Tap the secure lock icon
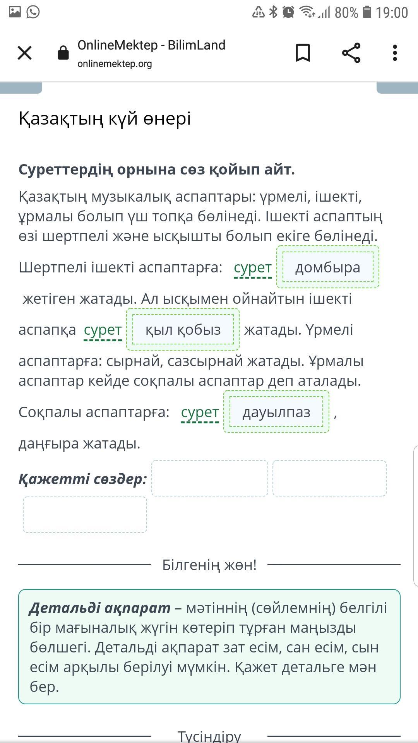The width and height of the screenshot is (418, 743). [x=63, y=53]
